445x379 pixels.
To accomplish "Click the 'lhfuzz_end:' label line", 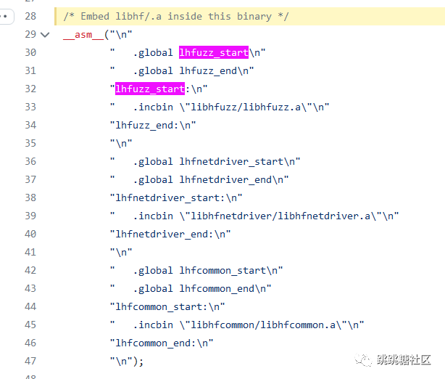I will coord(153,125).
